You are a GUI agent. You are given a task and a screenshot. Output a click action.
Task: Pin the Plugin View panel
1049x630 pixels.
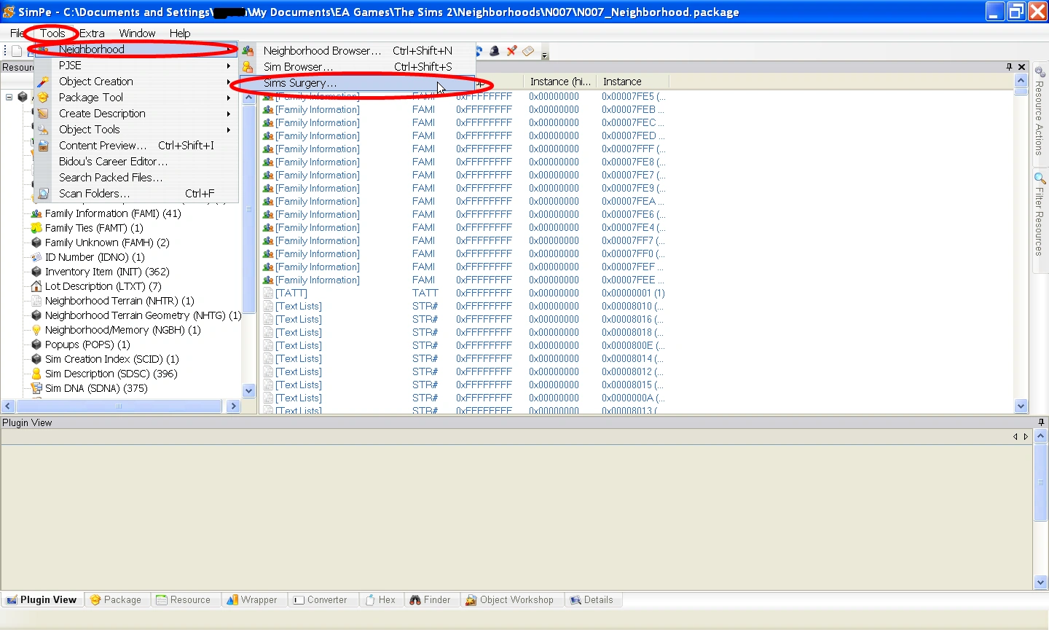click(x=1041, y=422)
